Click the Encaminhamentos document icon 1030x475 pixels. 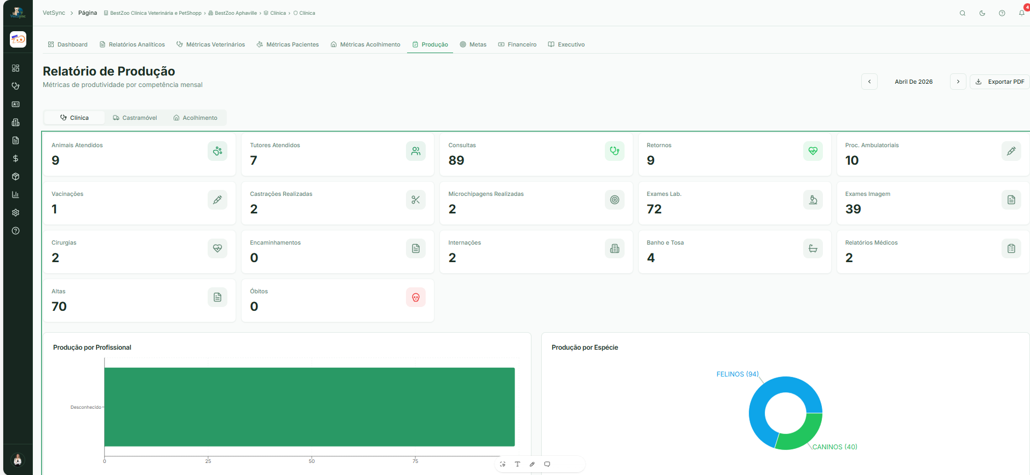point(416,248)
